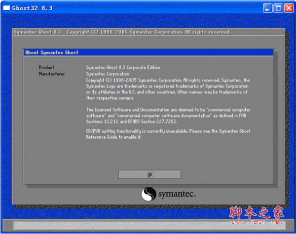The height and width of the screenshot is (234, 296).
Task: Click the "their respective owners." line
Action: click(x=110, y=98)
